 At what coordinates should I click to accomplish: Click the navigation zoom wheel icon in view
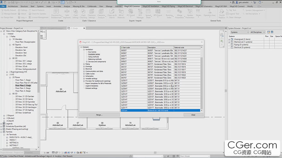tap(222, 35)
